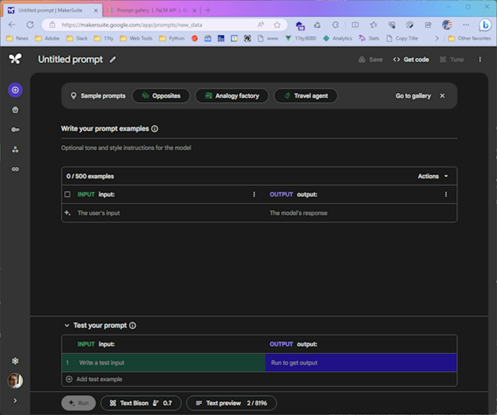Click the people/models icon in sidebar
Viewport: 497px width, 415px height.
tap(15, 149)
